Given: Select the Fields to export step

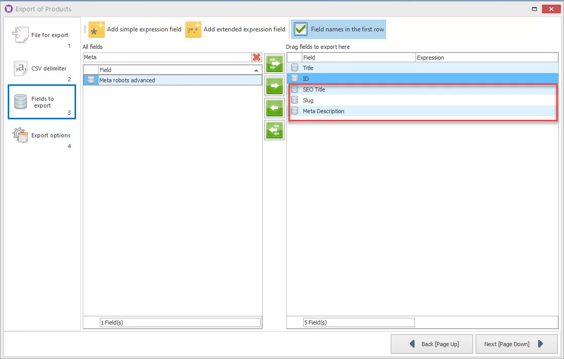Looking at the screenshot, I should pos(42,102).
